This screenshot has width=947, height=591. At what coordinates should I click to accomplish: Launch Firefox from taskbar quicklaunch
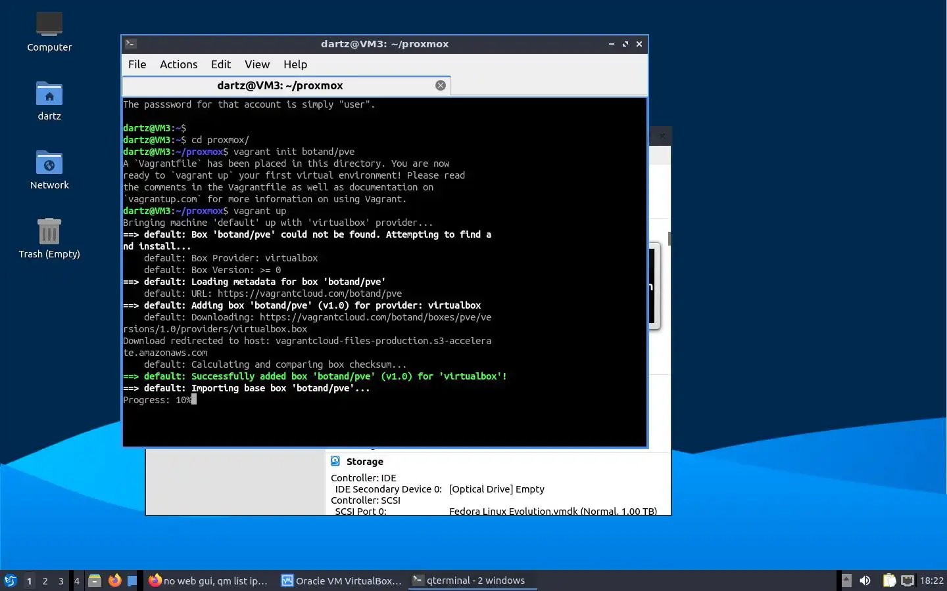[114, 580]
